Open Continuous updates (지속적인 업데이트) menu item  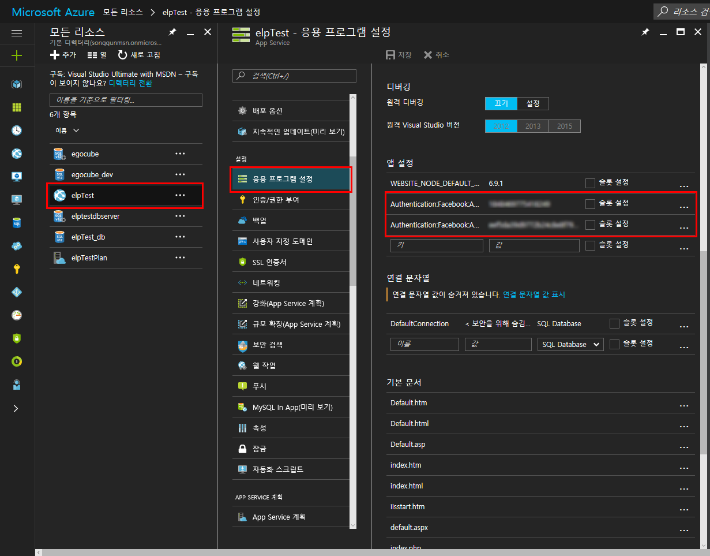(291, 132)
